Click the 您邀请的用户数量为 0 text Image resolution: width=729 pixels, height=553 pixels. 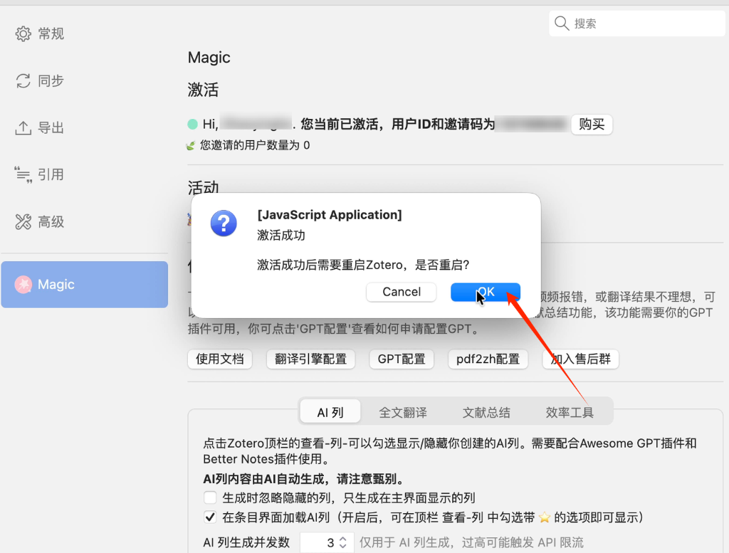pyautogui.click(x=255, y=145)
